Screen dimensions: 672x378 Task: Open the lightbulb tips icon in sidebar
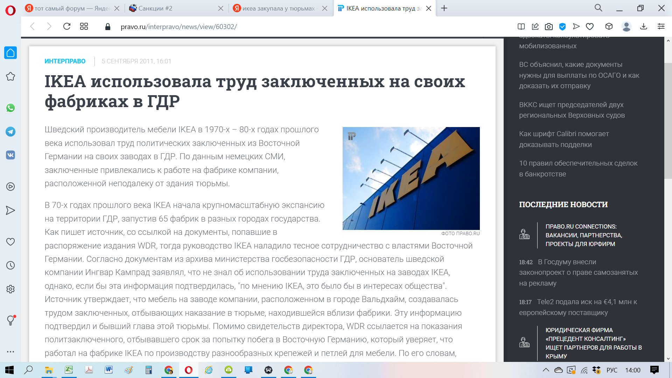coord(10,320)
